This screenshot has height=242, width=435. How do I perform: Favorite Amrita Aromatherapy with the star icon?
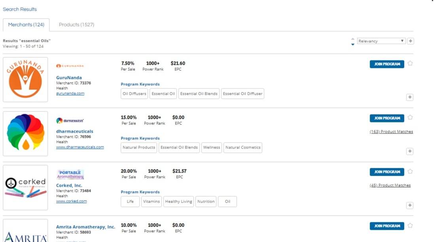click(410, 225)
